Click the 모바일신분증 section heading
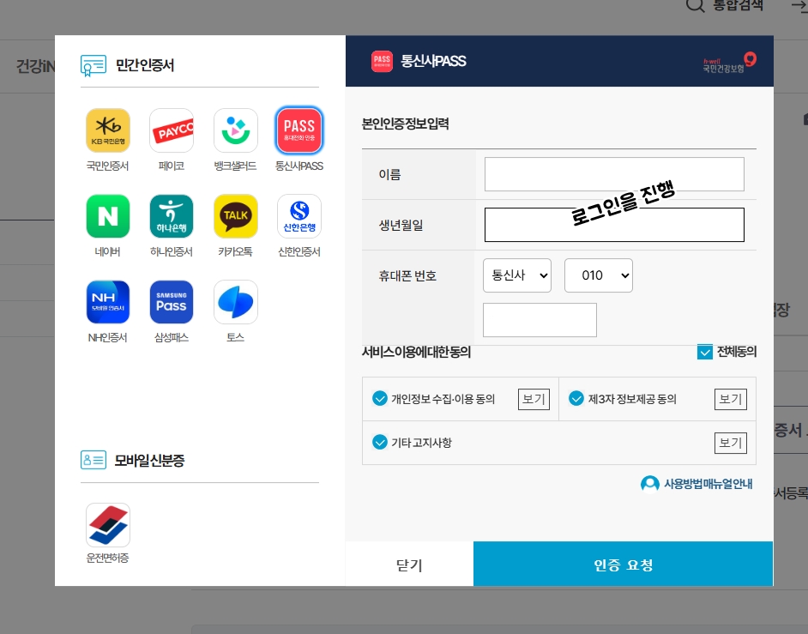 pyautogui.click(x=149, y=461)
